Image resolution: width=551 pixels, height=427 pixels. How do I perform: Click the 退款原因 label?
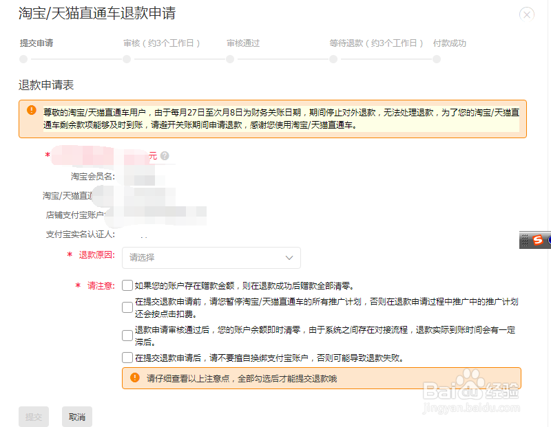pos(96,254)
